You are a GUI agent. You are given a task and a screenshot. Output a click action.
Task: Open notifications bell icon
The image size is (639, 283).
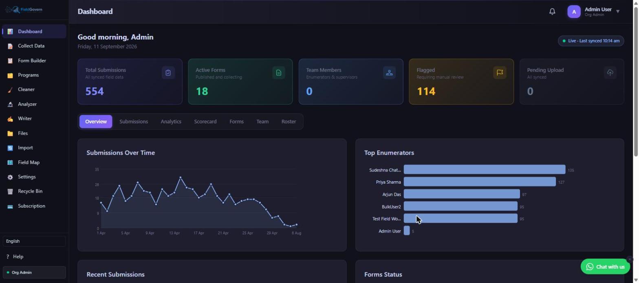coord(552,11)
